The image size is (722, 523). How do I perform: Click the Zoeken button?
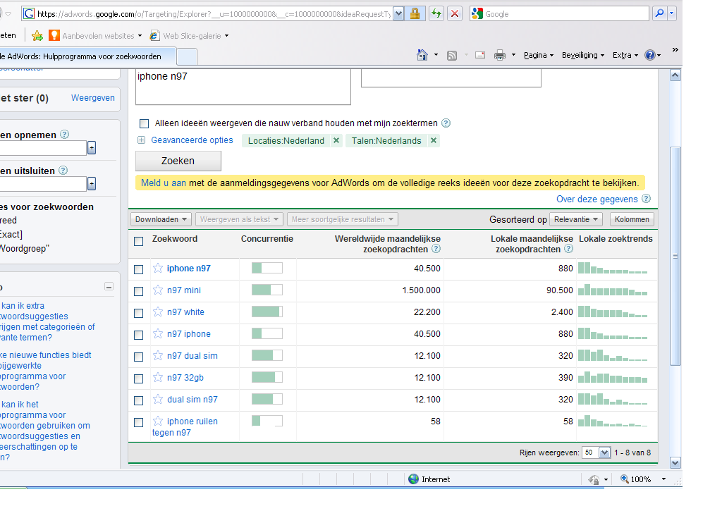pyautogui.click(x=178, y=161)
